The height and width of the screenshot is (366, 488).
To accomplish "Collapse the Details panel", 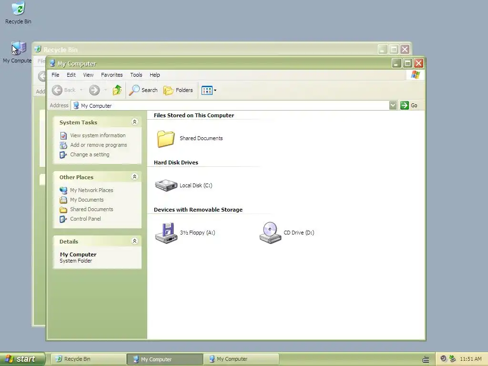I will click(x=134, y=241).
